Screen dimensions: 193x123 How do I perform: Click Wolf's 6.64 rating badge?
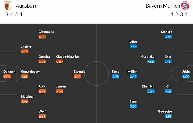pyautogui.click(x=42, y=116)
